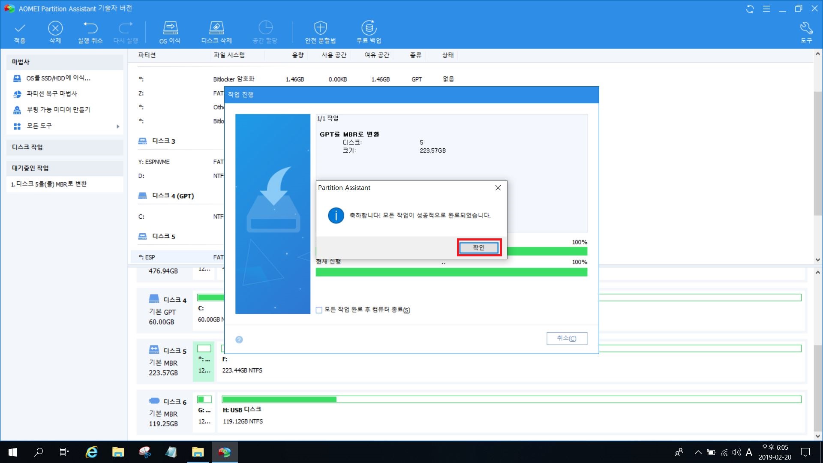Click the 적용 (Apply) checkmark icon

click(20, 29)
